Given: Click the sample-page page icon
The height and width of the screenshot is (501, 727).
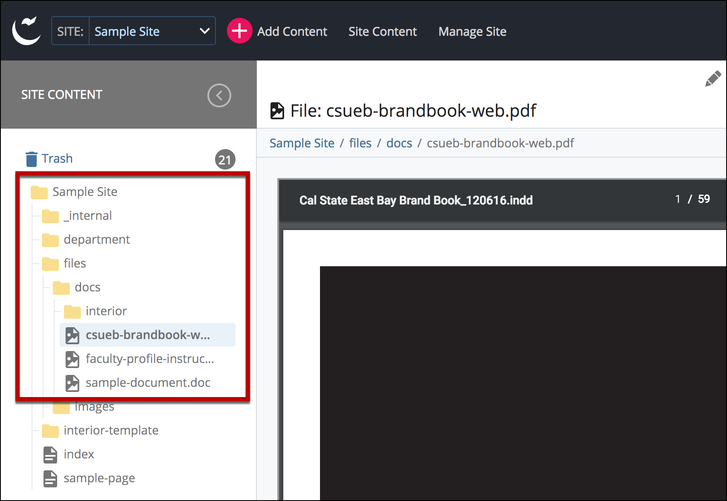Looking at the screenshot, I should coord(50,478).
